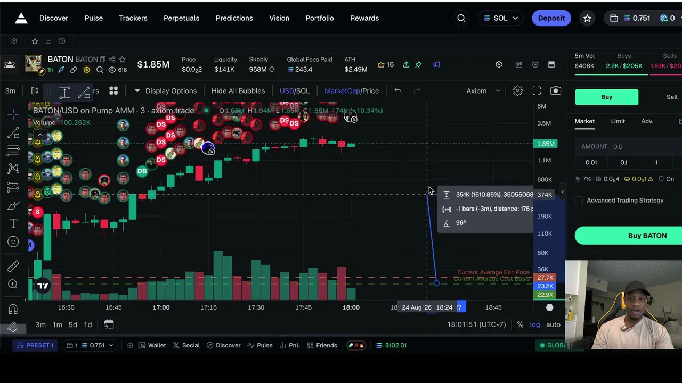
Task: Select the Buy side button
Action: point(607,97)
